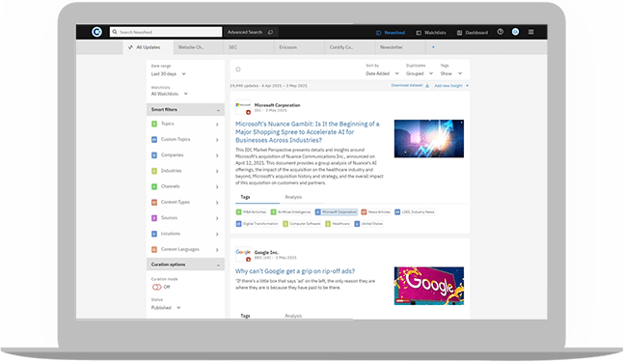Toggle Curation mode switch
This screenshot has width=625, height=362.
(156, 287)
